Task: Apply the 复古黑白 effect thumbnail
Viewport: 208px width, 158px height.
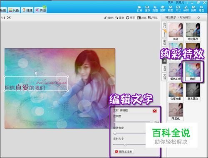Action: coord(193,91)
